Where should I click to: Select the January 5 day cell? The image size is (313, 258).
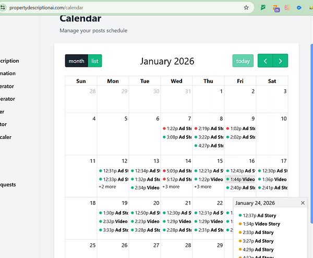113,134
